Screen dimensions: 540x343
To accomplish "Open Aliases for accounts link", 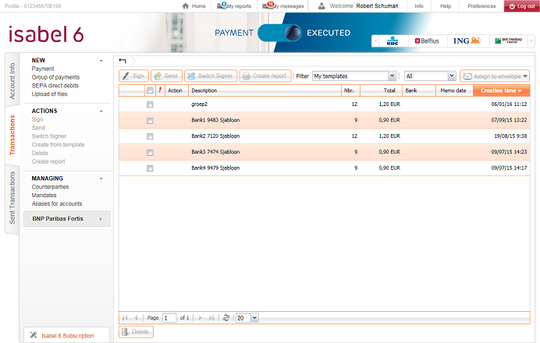I will pyautogui.click(x=57, y=203).
